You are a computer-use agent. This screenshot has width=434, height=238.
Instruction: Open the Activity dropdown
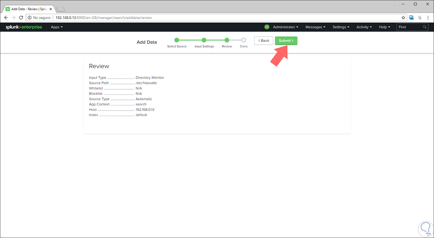364,27
